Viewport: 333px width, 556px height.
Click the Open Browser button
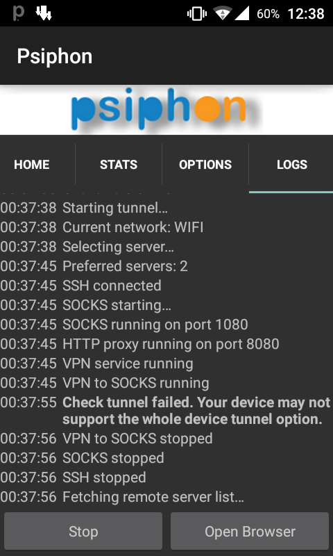click(x=250, y=531)
